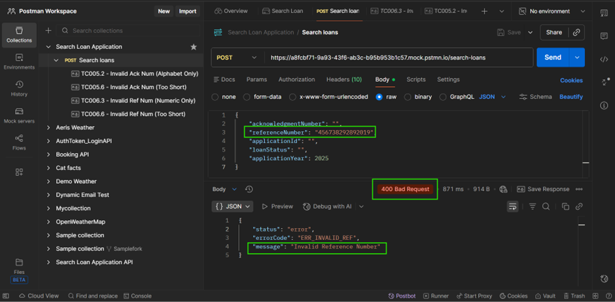Open the Authorization request tab
This screenshot has height=302, width=615.
(296, 80)
